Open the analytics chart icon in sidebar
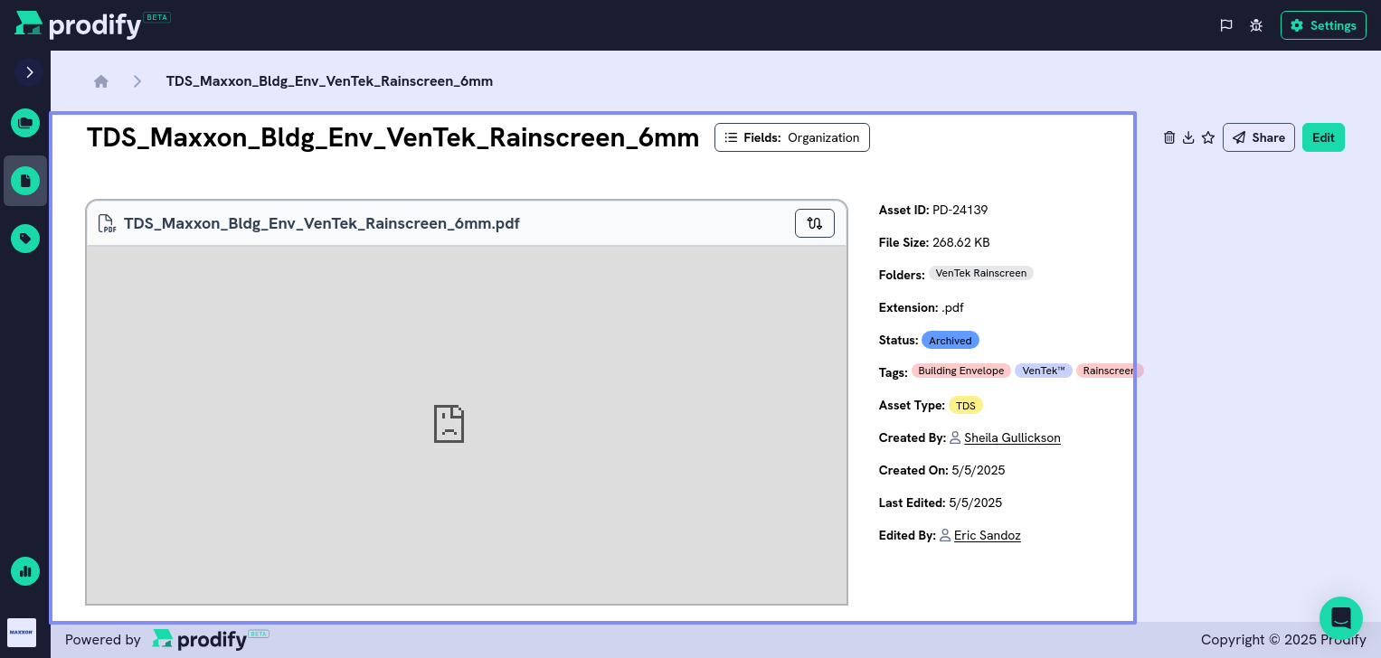The height and width of the screenshot is (658, 1381). [25, 571]
